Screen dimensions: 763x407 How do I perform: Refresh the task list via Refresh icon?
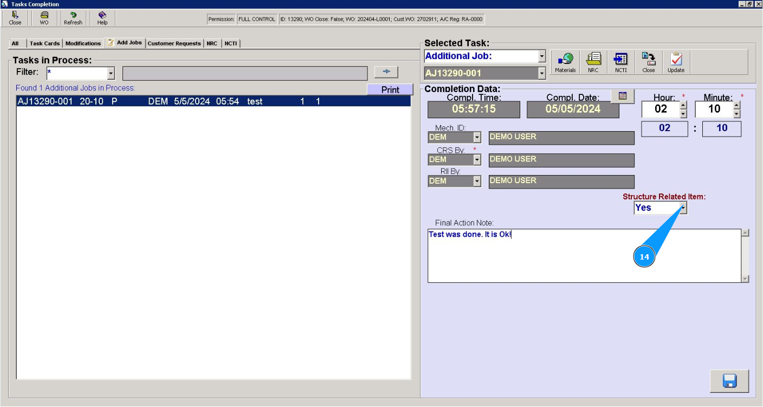(x=73, y=18)
